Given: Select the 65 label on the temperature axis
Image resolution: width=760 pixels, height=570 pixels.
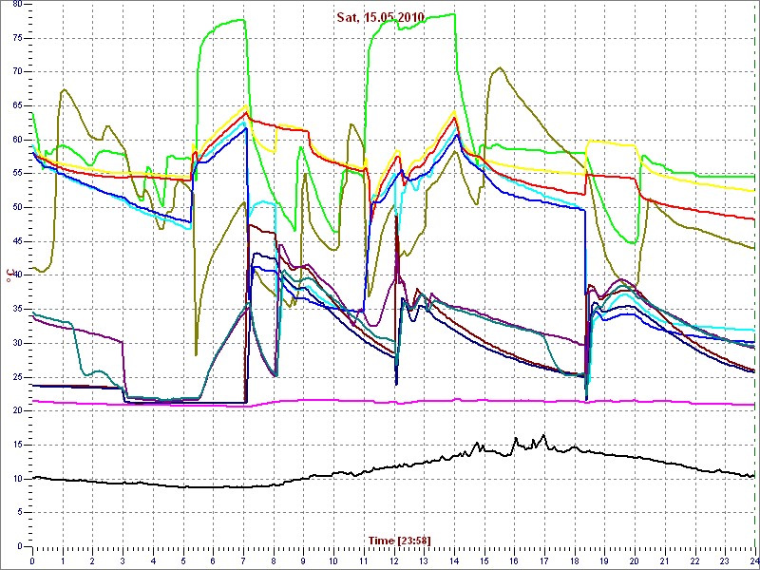Looking at the screenshot, I should point(17,105).
